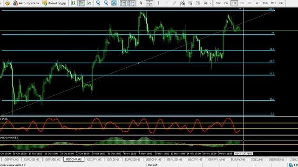Click the 20 Nov 18:00 time axis label
Image resolution: width=298 pixels, height=167 pixels.
point(225,154)
